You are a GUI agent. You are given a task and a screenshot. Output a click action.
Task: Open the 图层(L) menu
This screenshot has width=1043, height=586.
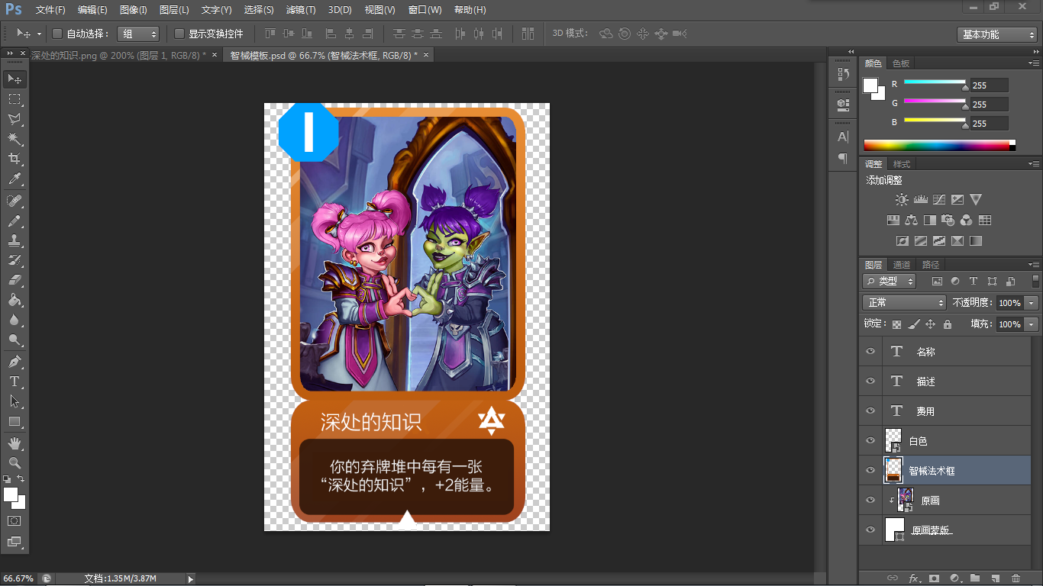point(174,10)
